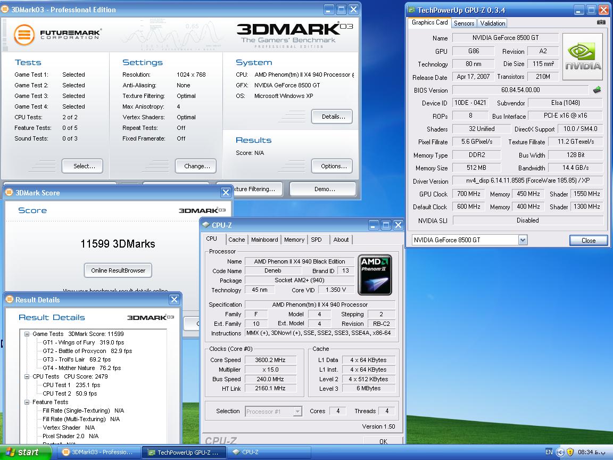
Task: Switch to TechPowerUp GPU-Z taskbar button
Action: (x=184, y=453)
